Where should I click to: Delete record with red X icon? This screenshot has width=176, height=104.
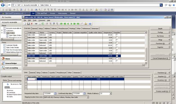[32, 24]
